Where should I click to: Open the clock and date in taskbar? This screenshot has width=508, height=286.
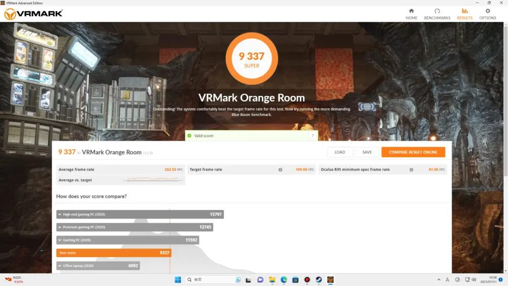(x=488, y=279)
